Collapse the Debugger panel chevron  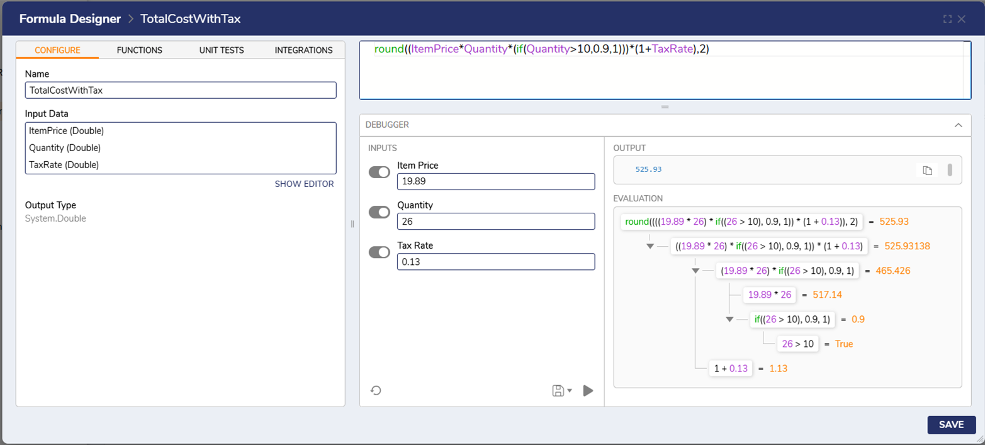pyautogui.click(x=958, y=125)
